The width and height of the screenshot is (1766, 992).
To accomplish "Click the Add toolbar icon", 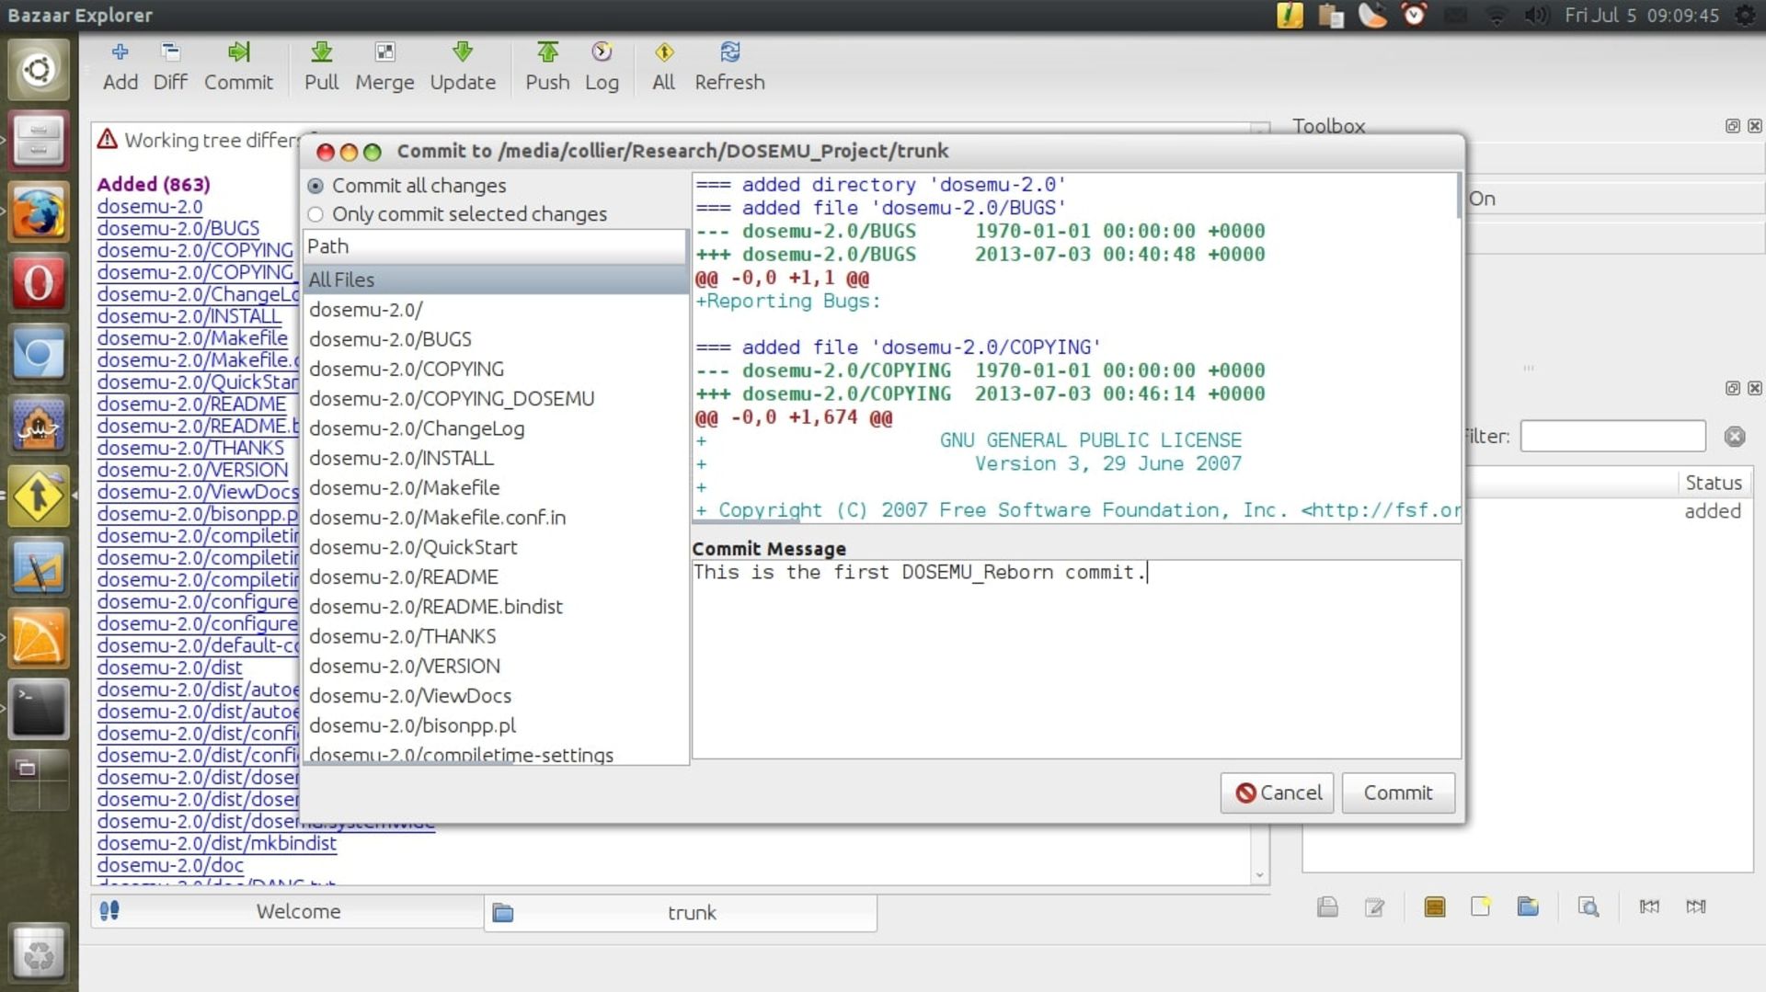I will click(120, 66).
